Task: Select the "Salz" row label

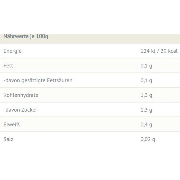Action: pyautogui.click(x=8, y=139)
